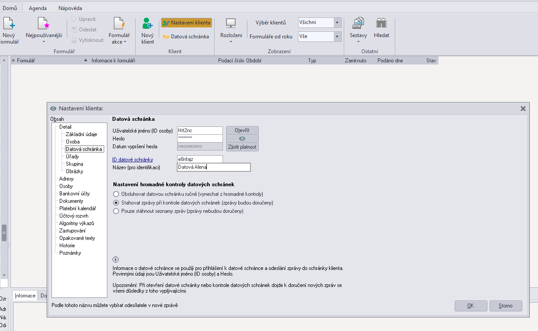Toggle password visibility with the eye button
Screen dimensions: 538x331
[x=242, y=139]
